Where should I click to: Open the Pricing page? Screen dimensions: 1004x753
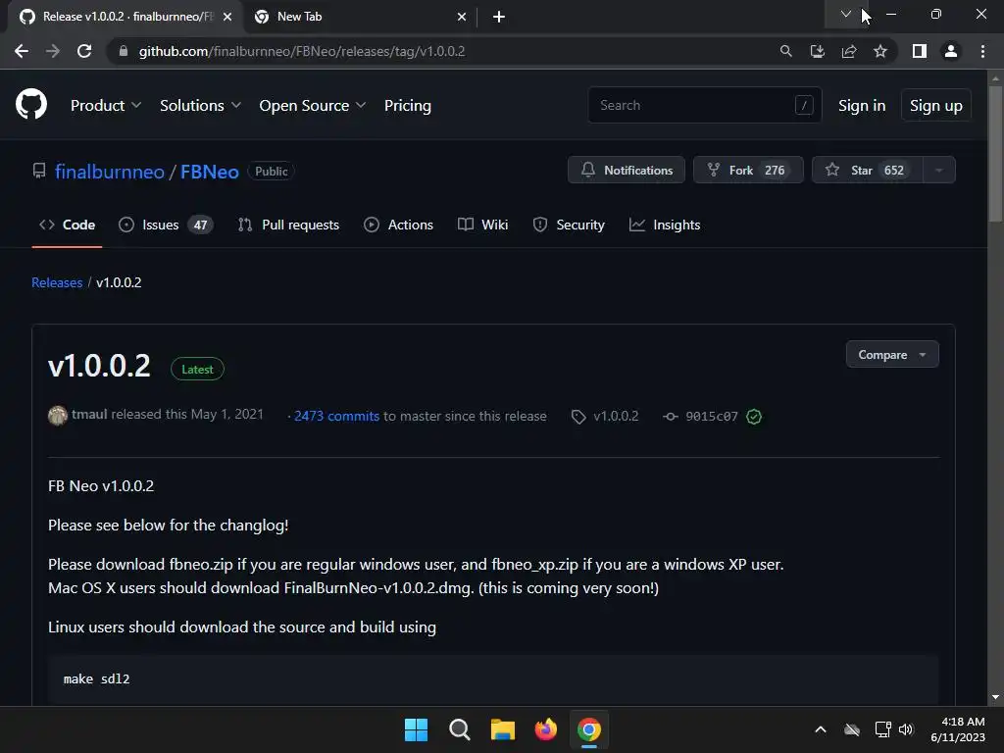click(x=407, y=105)
